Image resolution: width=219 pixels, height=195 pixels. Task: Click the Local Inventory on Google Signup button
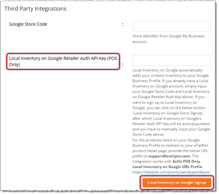[x=177, y=182]
